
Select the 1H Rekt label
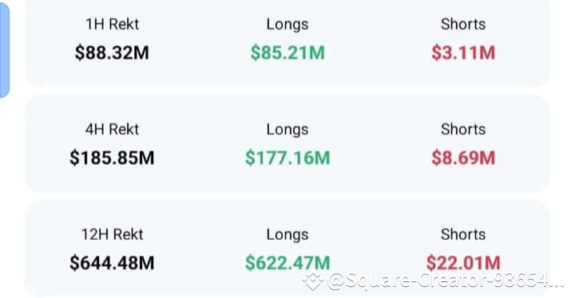[x=112, y=25]
